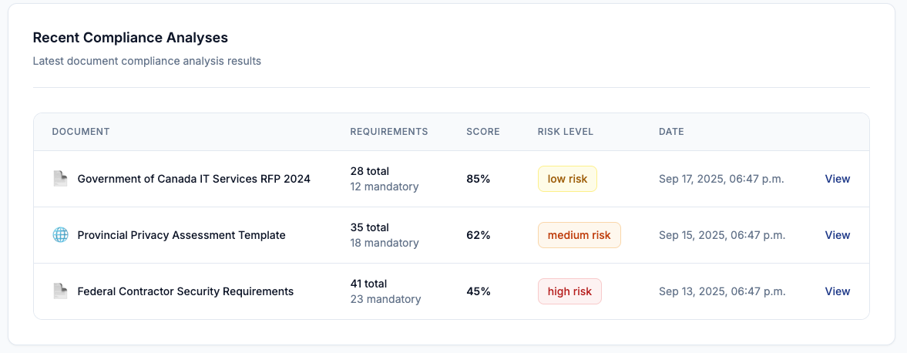Click the medium risk badge
This screenshot has height=353, width=907.
(x=579, y=235)
